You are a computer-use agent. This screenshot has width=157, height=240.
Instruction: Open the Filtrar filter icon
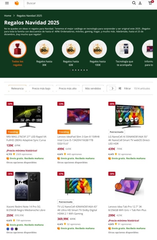(120, 88)
